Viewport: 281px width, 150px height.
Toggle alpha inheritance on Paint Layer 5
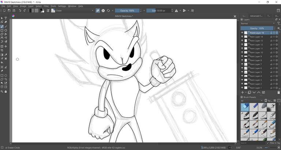(x=274, y=72)
